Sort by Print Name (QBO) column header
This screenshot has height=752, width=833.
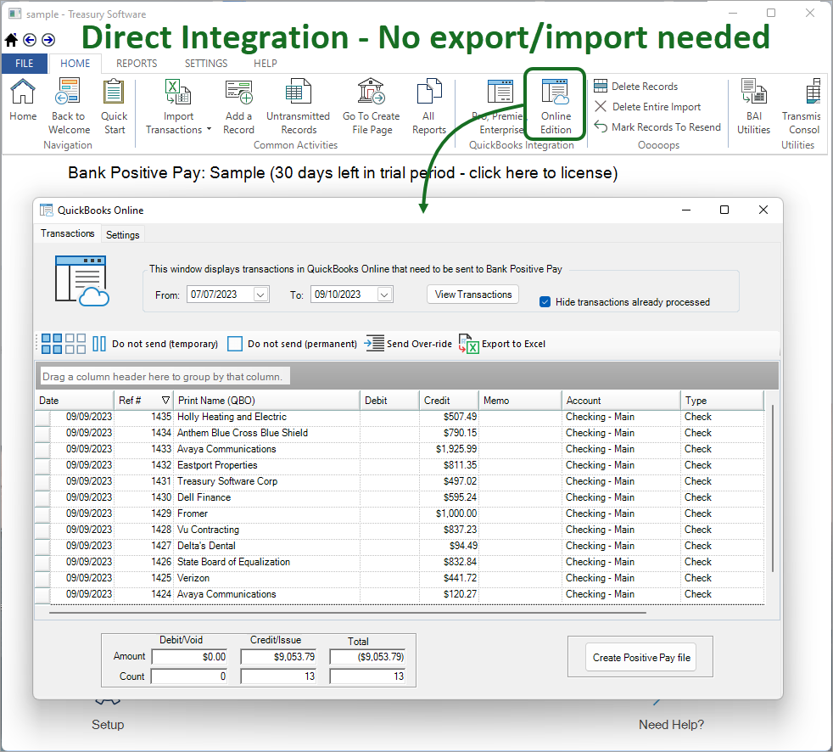(x=266, y=401)
